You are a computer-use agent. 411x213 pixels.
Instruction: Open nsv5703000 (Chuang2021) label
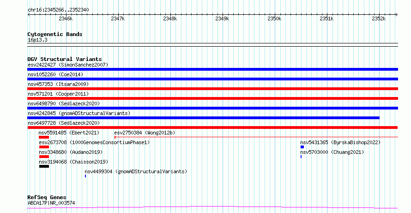(332, 152)
